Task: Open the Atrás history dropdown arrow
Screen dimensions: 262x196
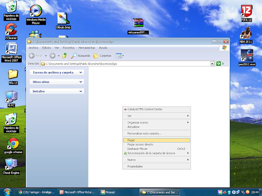Action: pyautogui.click(x=46, y=56)
